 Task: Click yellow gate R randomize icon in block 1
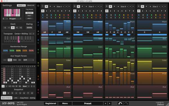pyautogui.click(x=60, y=15)
